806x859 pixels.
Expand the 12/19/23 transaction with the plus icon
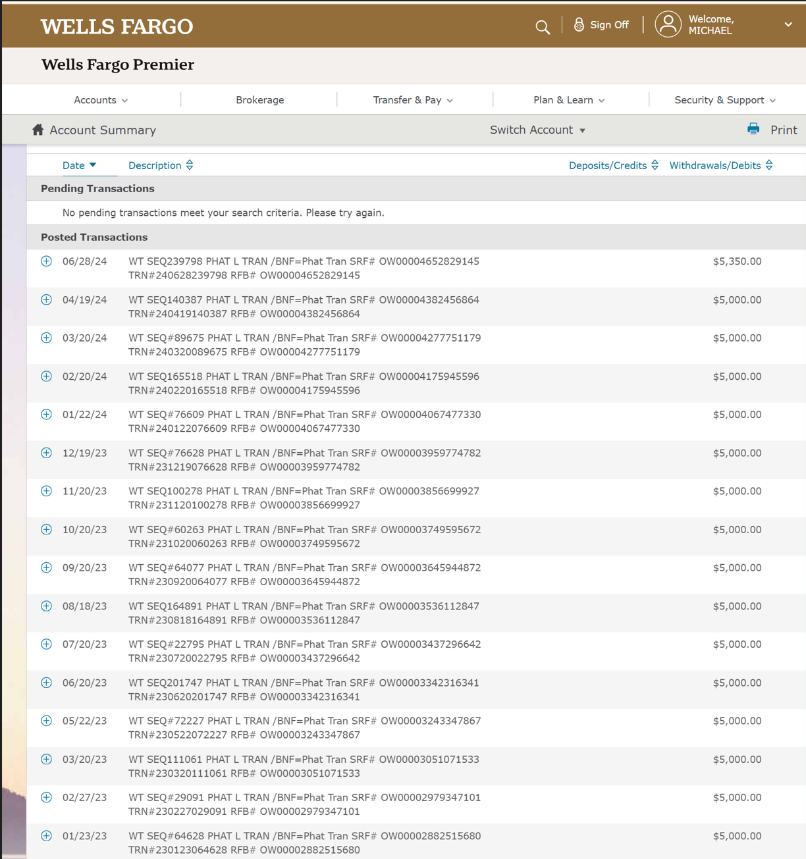46,453
